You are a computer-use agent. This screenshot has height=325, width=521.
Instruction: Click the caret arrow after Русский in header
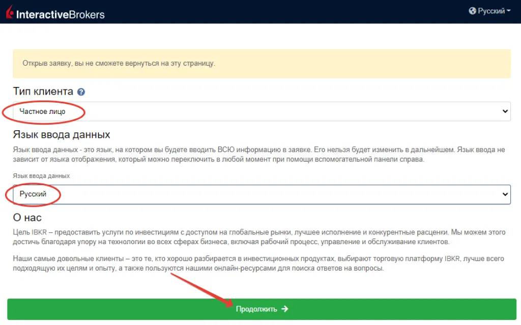(509, 11)
